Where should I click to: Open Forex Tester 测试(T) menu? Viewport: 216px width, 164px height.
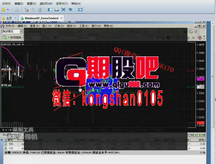tap(71, 26)
